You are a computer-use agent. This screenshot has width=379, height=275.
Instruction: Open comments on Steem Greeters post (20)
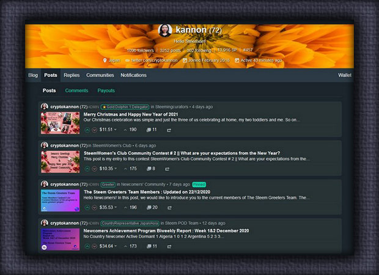pos(152,207)
